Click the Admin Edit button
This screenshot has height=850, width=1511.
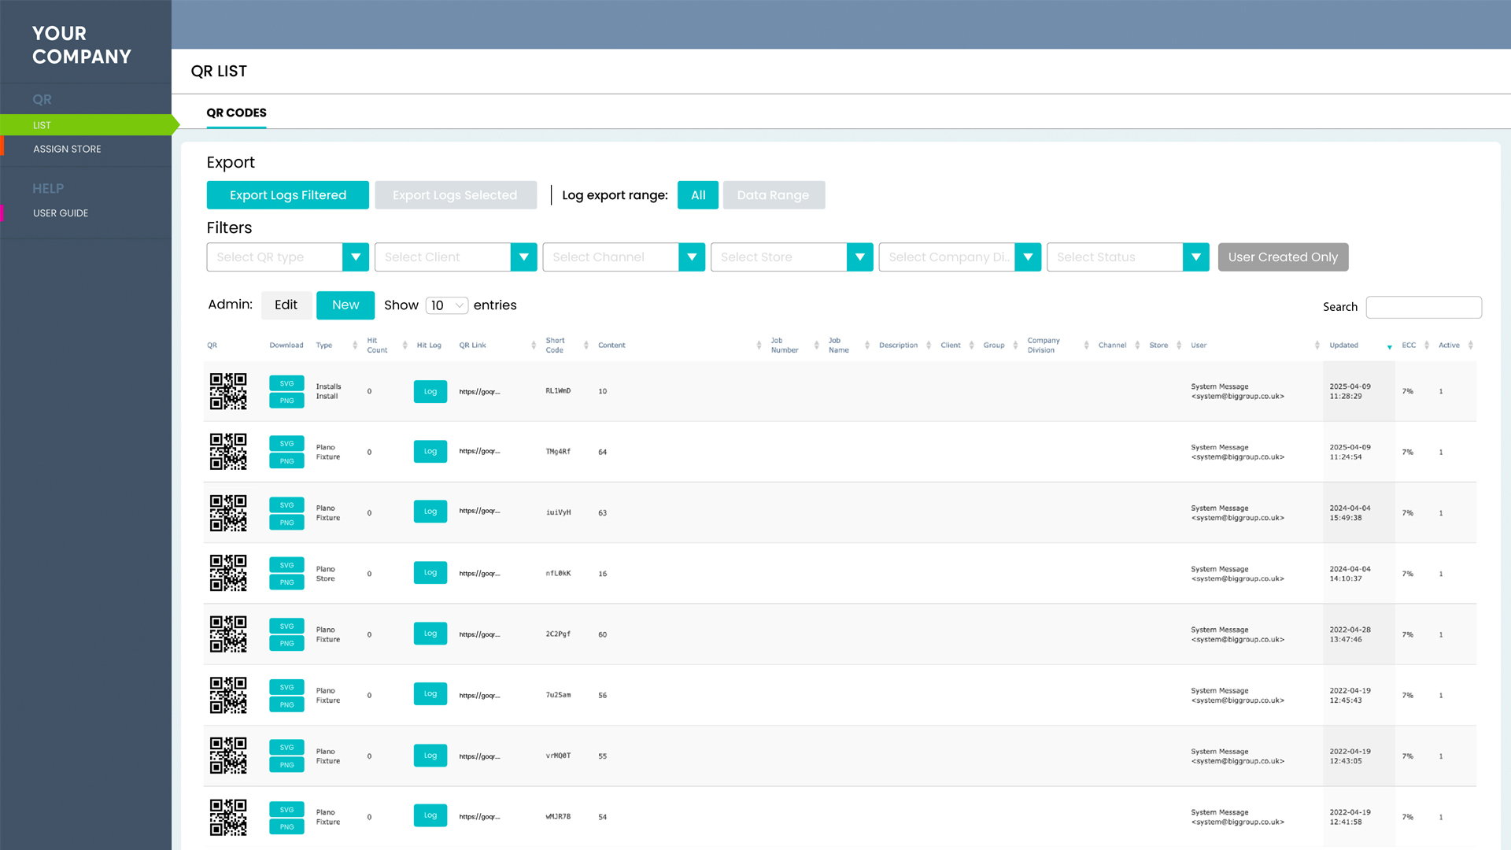(x=286, y=305)
